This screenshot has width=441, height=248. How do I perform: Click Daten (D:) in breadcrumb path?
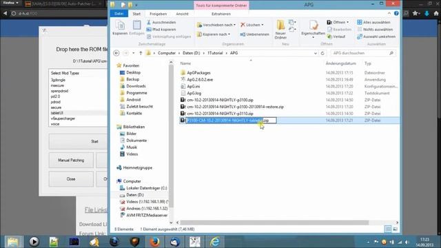click(192, 53)
